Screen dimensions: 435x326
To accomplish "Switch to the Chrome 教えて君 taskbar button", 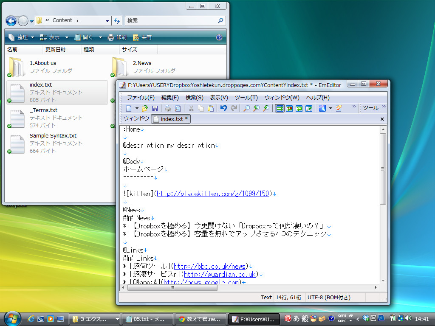I will point(200,319).
